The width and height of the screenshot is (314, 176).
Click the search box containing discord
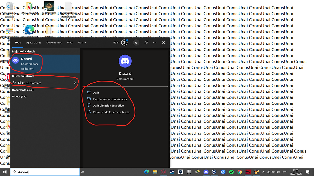[x=45, y=172]
